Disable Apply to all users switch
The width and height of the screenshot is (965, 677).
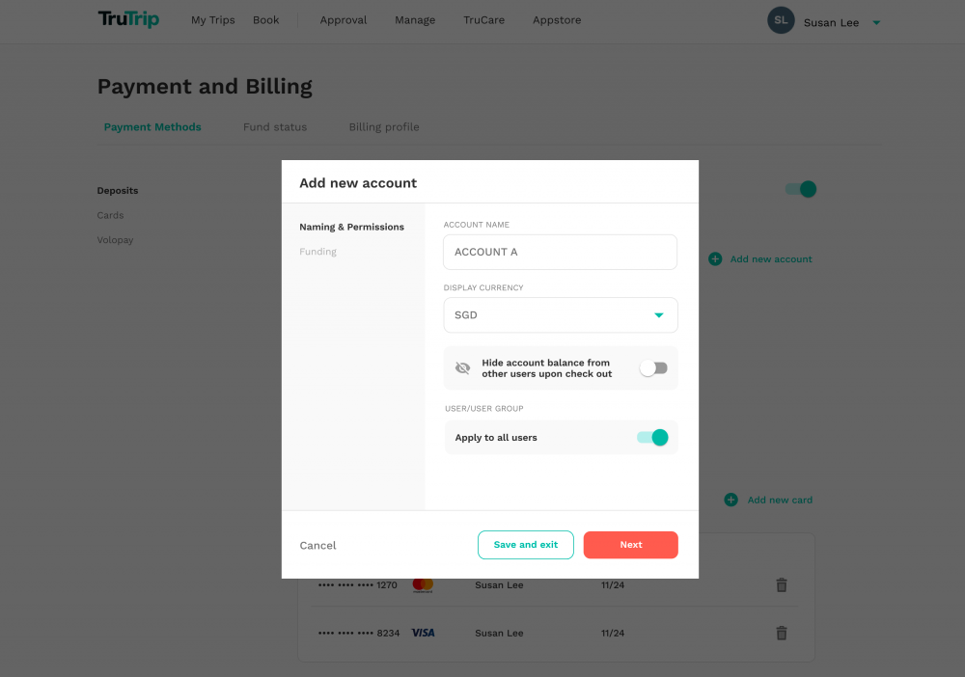coord(652,437)
